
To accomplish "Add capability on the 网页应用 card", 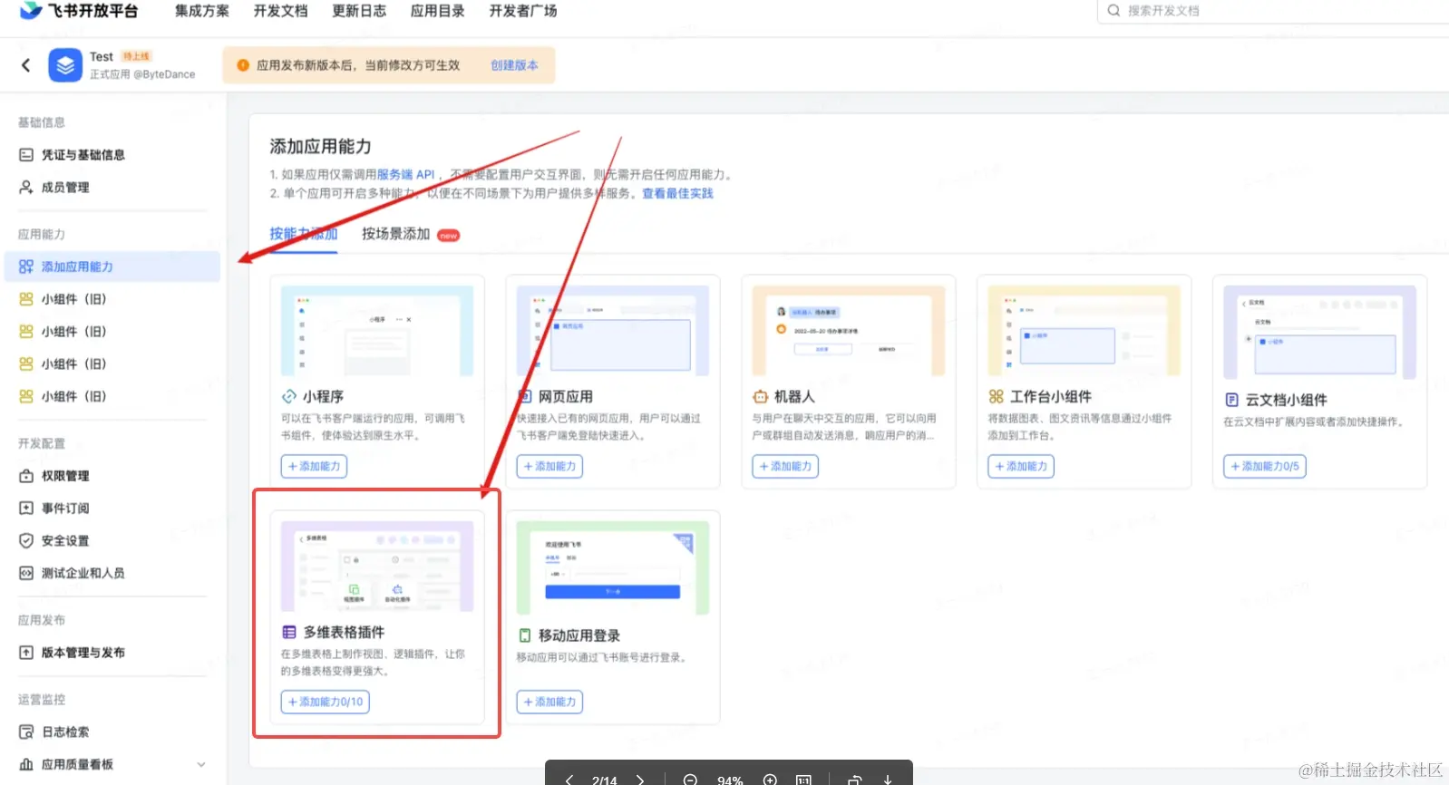I will click(x=549, y=466).
